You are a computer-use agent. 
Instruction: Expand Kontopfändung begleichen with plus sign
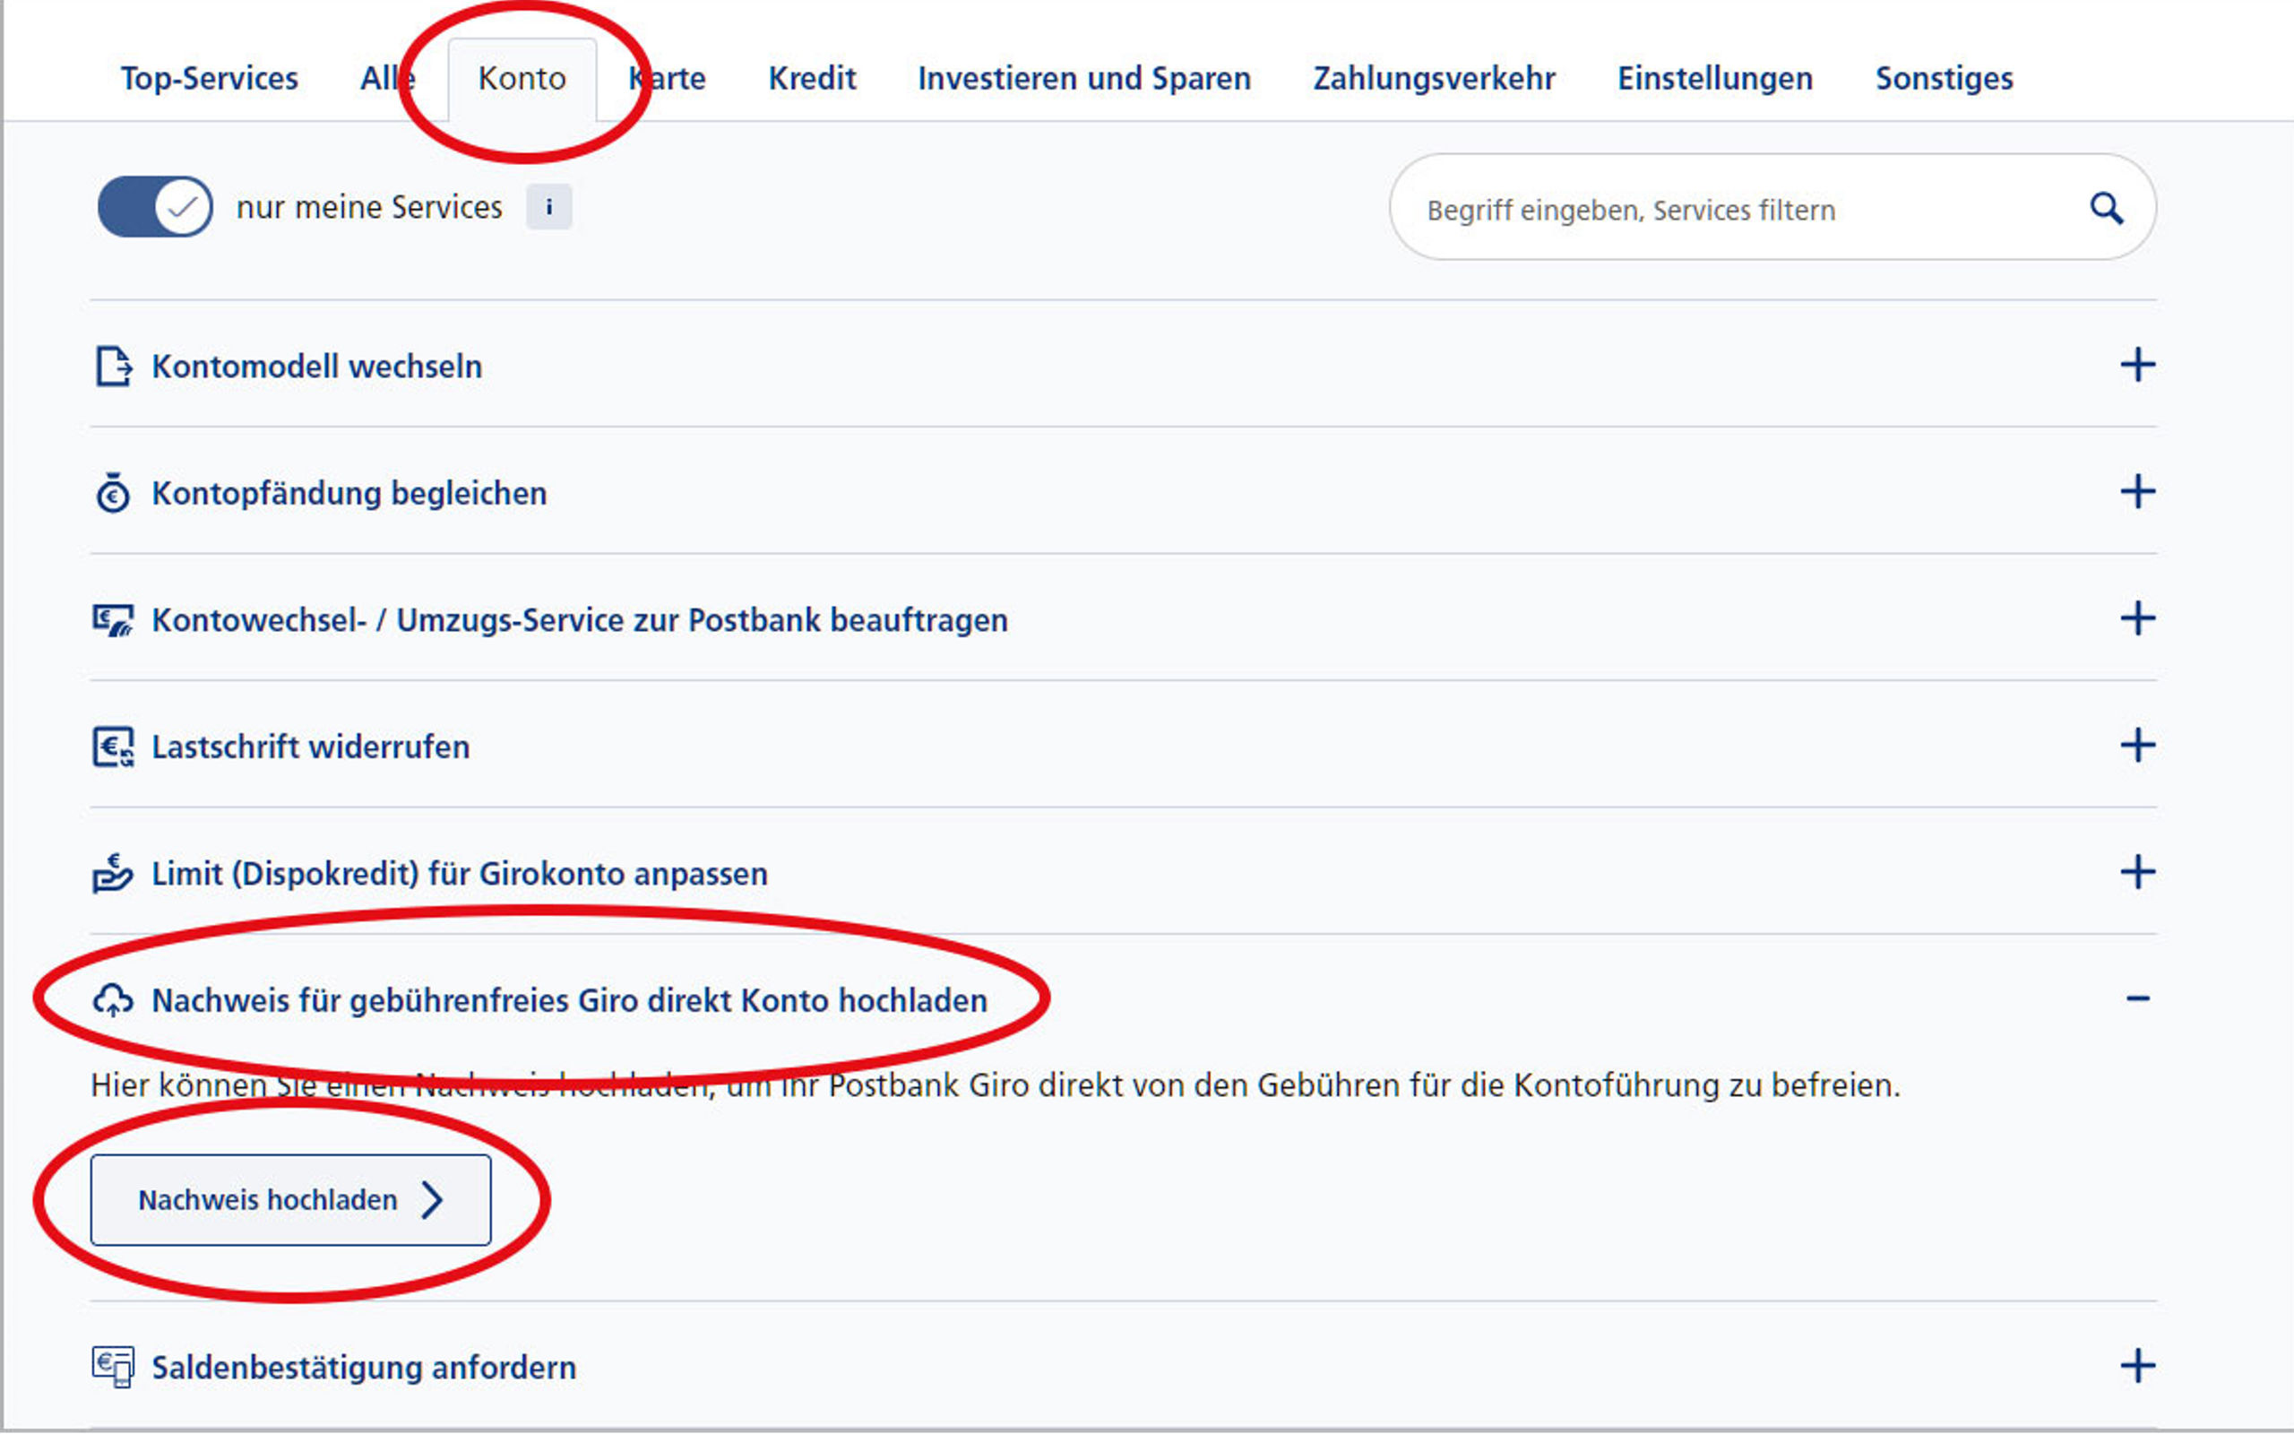(2137, 492)
